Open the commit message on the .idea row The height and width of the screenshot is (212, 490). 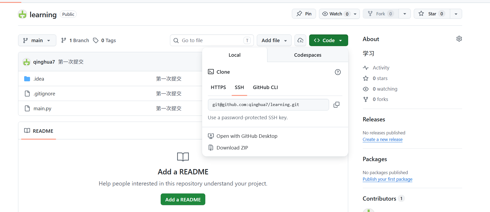click(x=169, y=79)
